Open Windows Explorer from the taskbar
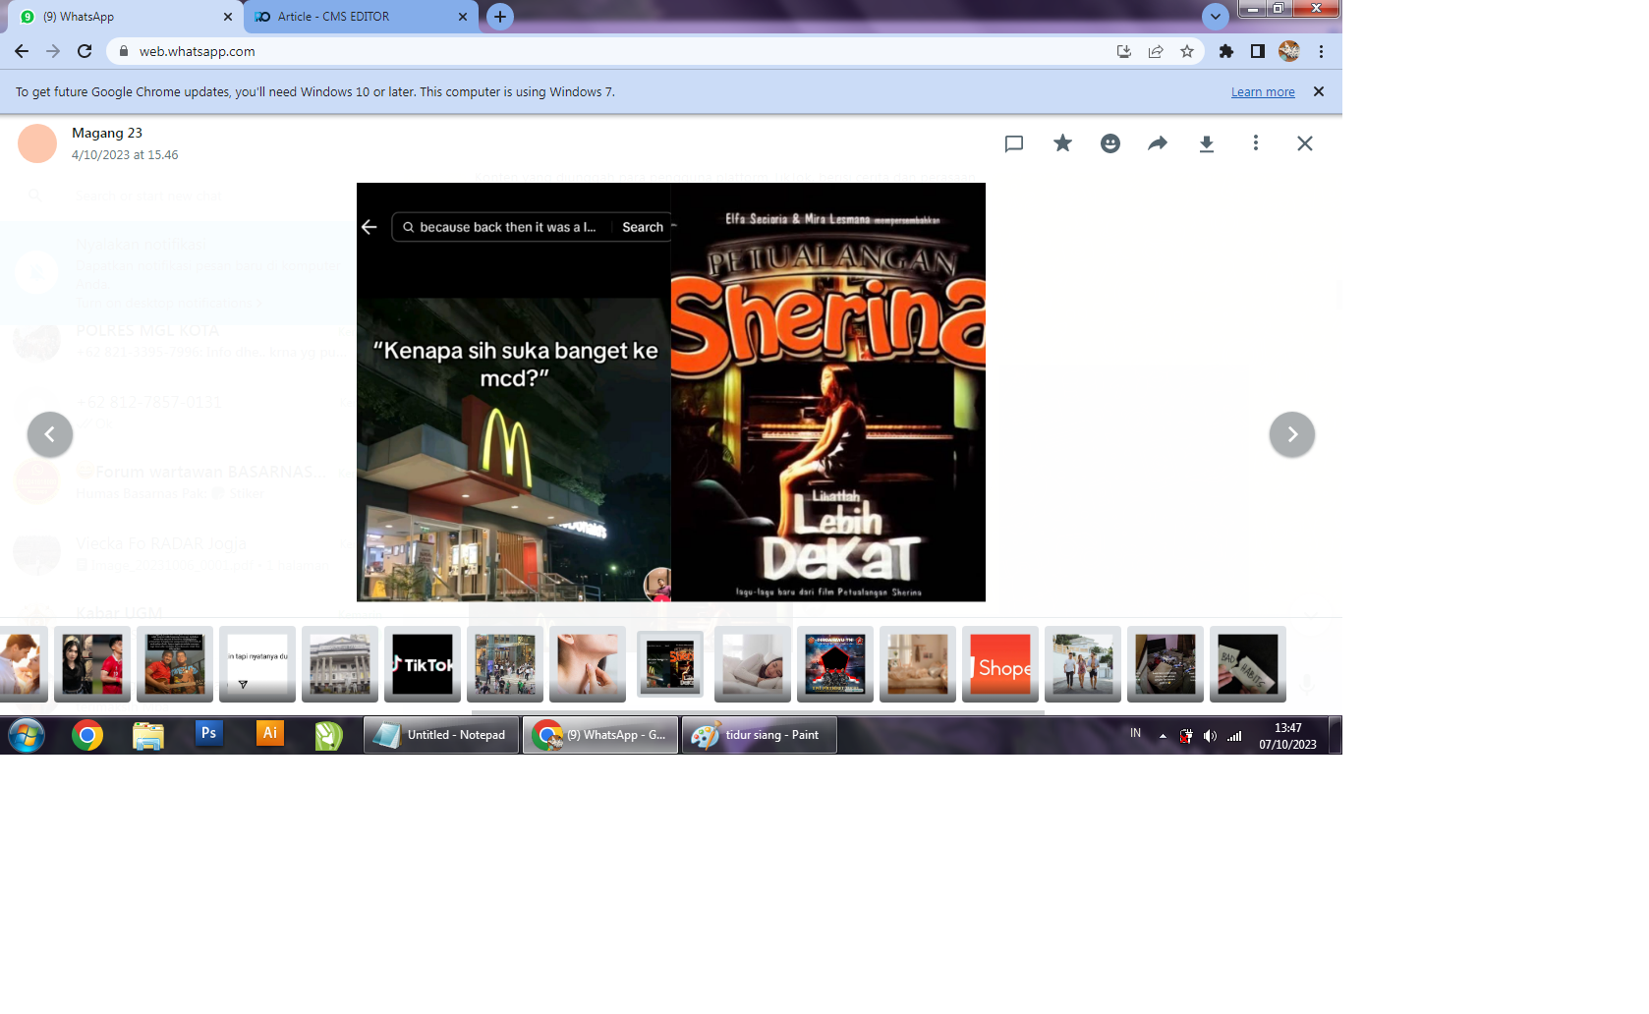The height and width of the screenshot is (1014, 1649). pos(148,735)
